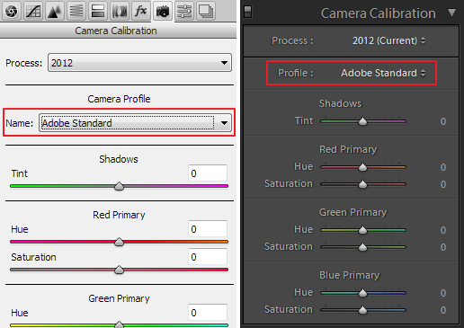The image size is (464, 328).
Task: Click the Lightroom Camera Calibration panel title
Action: point(379,13)
